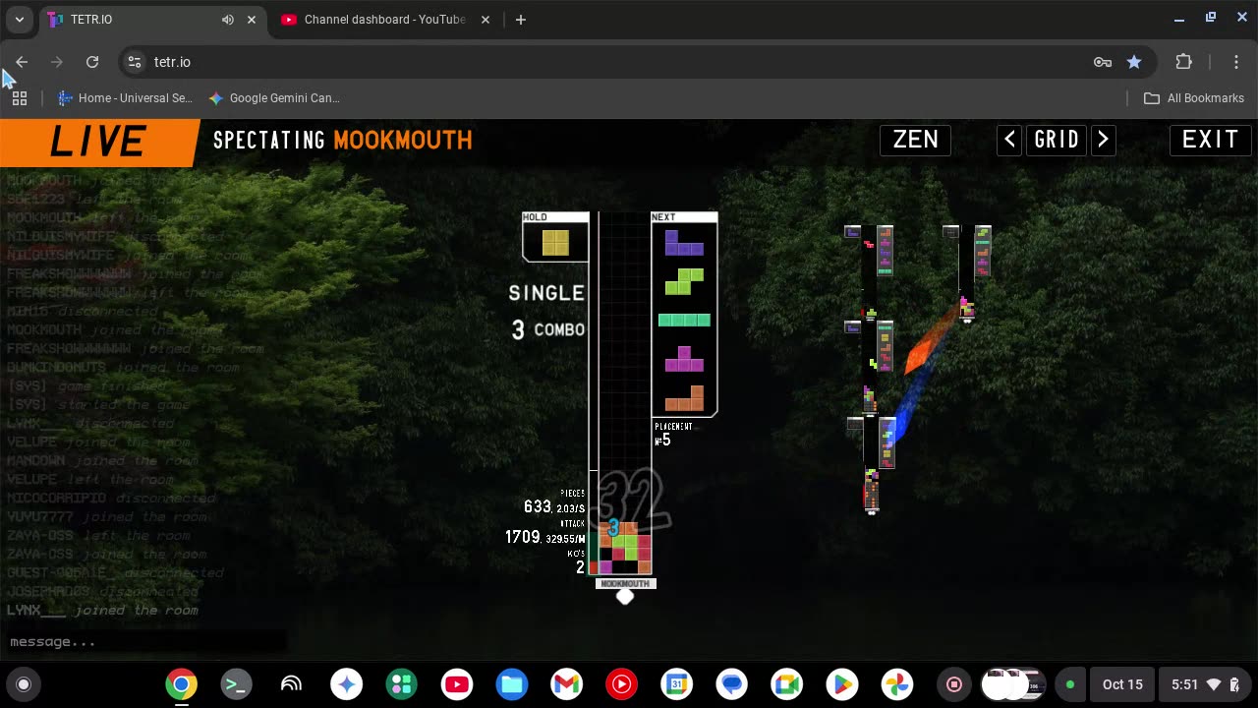Open the Google Gemini Can... bookmark

coord(274,98)
